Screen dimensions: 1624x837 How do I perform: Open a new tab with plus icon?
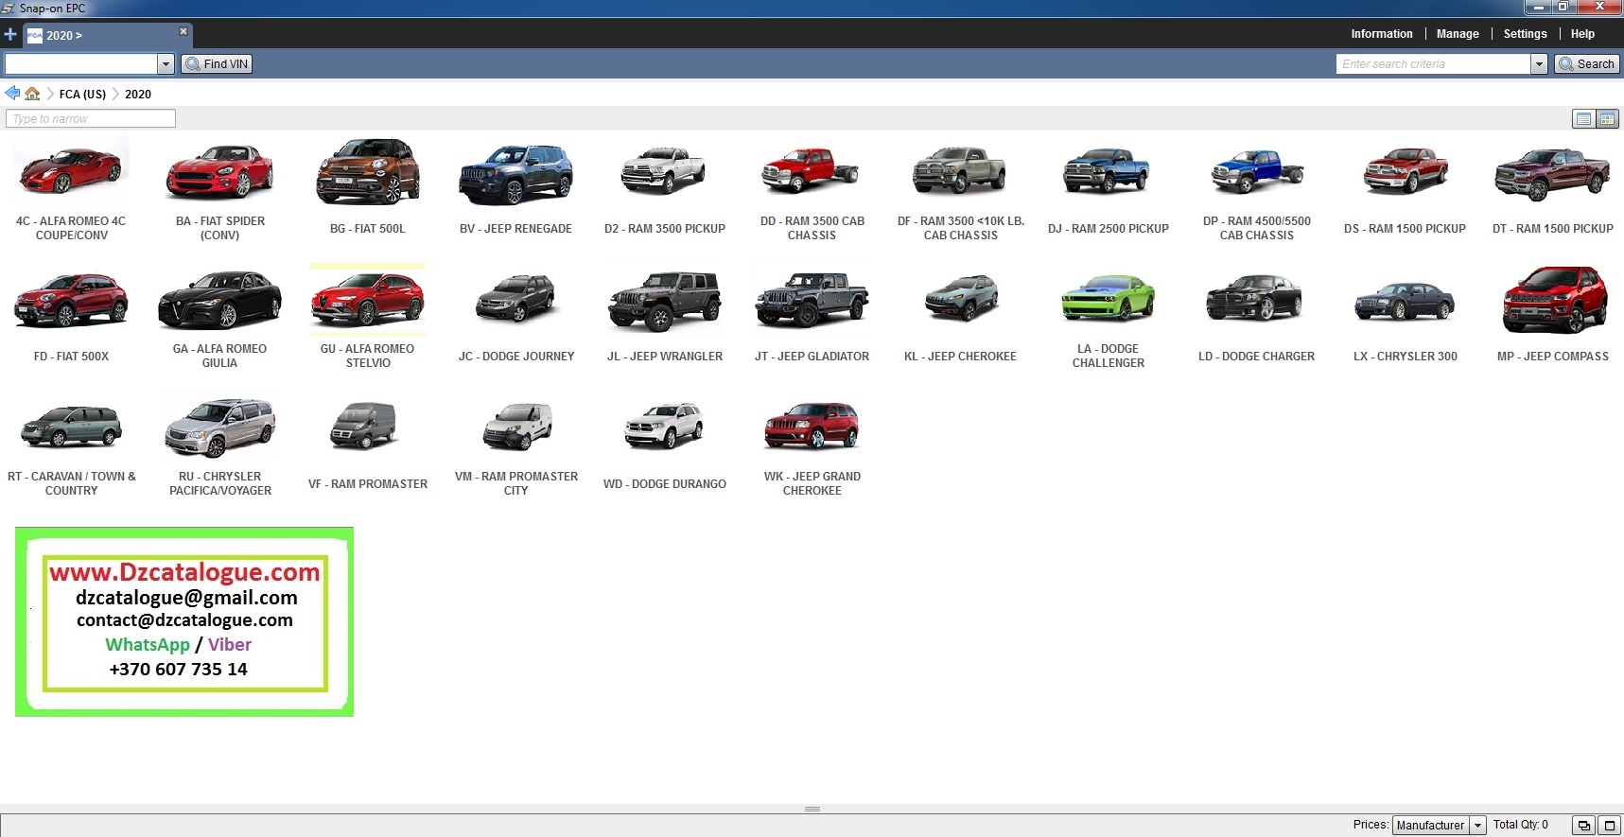[x=10, y=35]
